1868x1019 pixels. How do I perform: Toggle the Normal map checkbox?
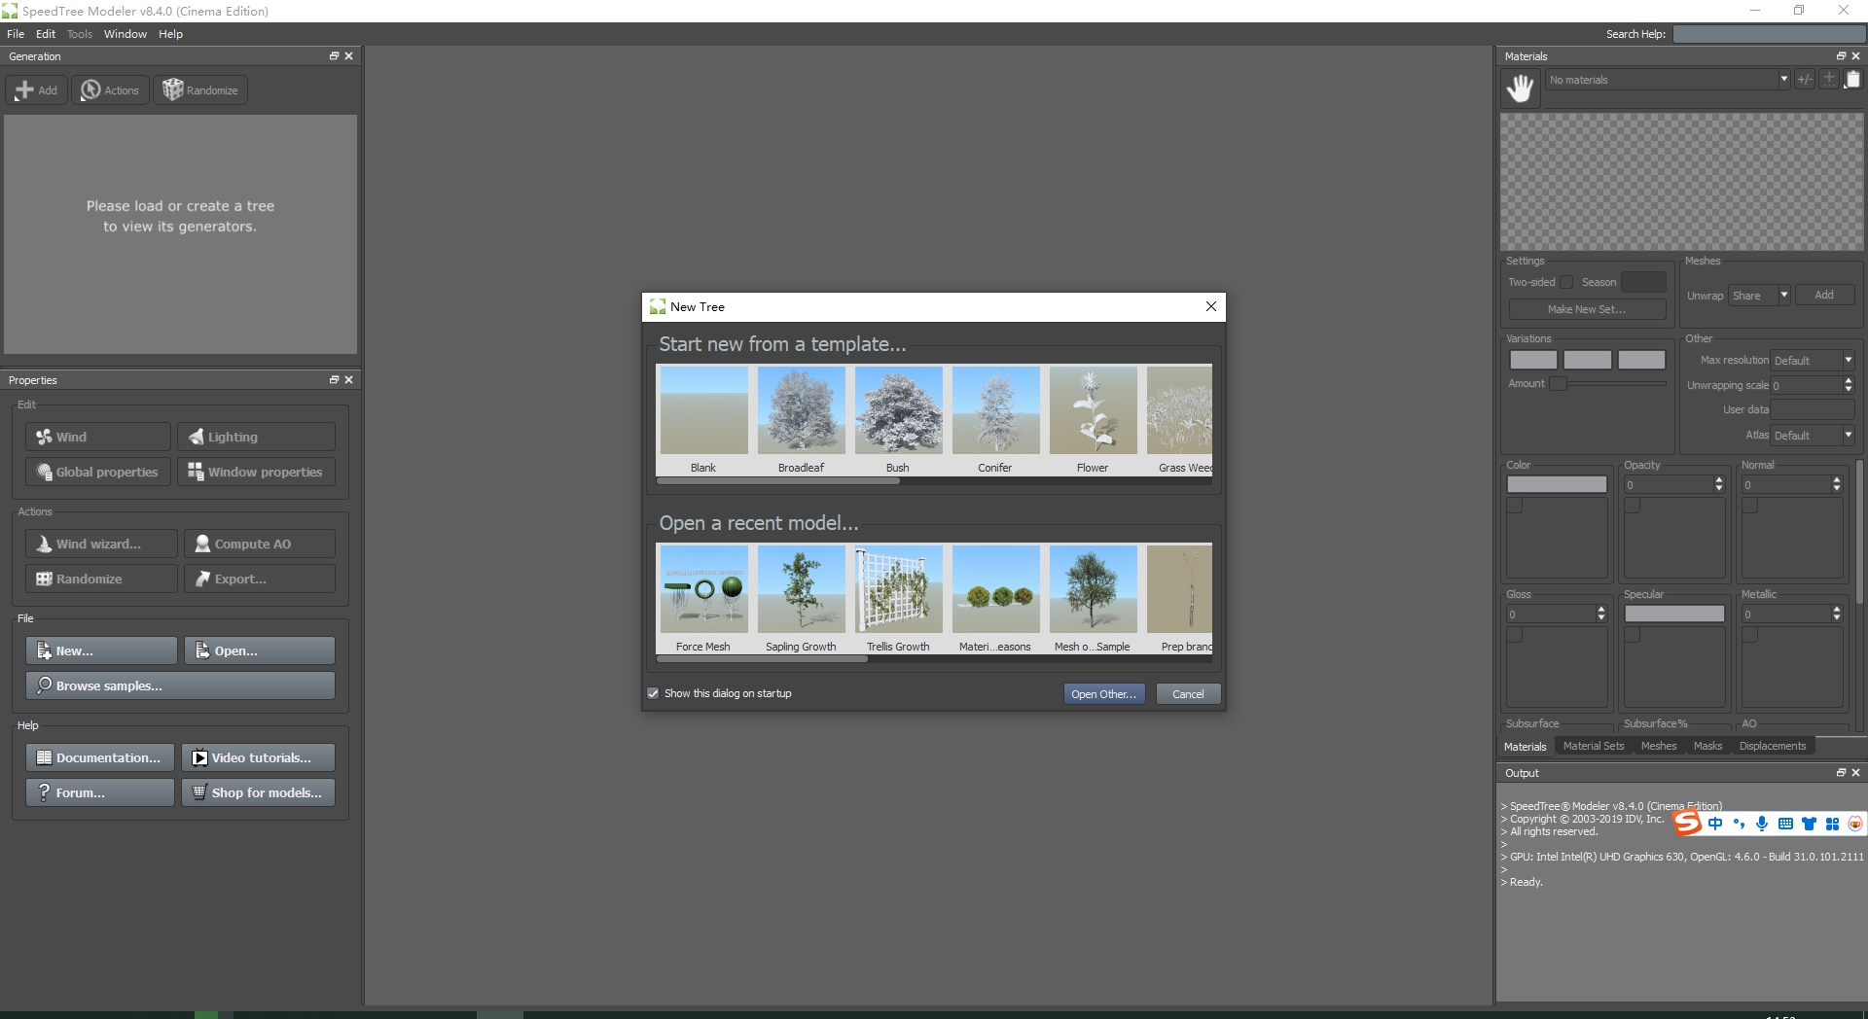(1750, 506)
